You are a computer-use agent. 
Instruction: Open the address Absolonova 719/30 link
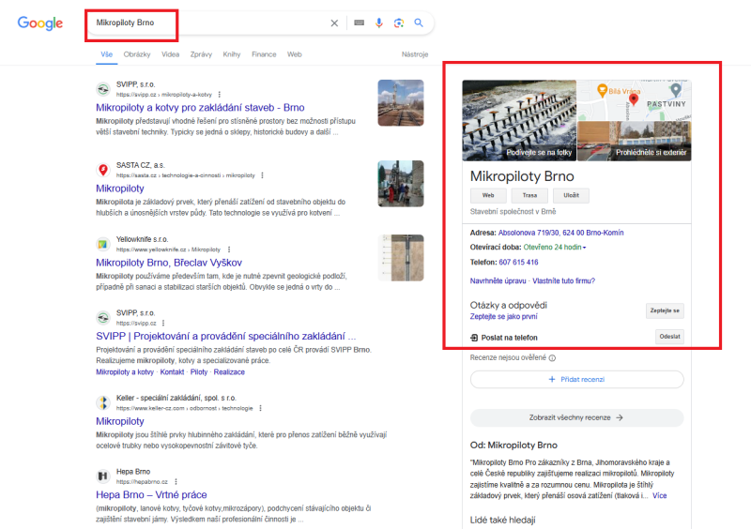click(x=560, y=233)
